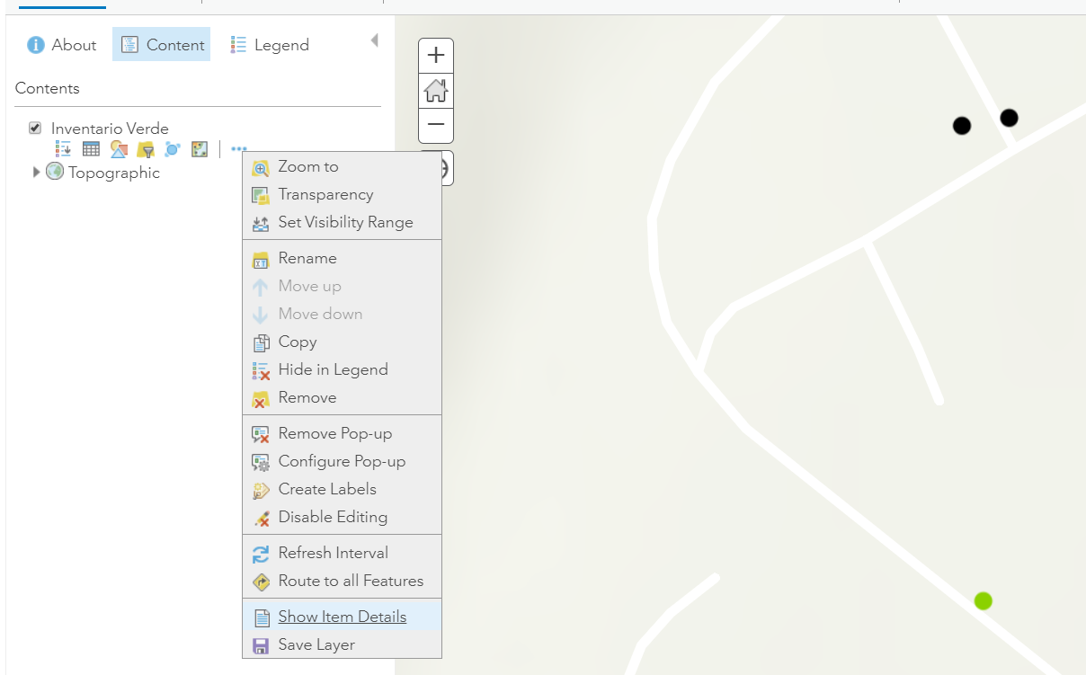Switch to the Legend tab

point(270,45)
